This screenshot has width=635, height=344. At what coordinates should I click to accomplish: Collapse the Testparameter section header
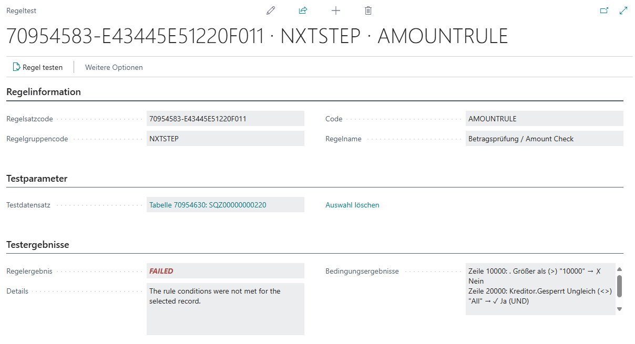(x=37, y=179)
